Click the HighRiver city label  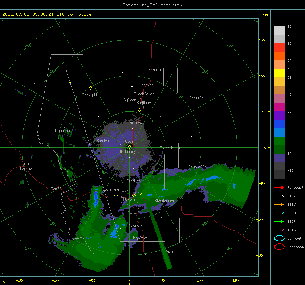(x=141, y=238)
